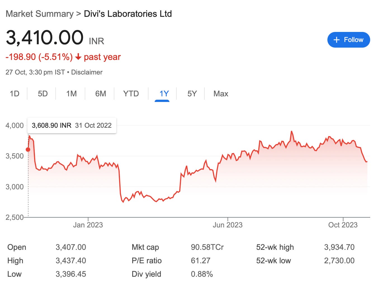Click the 3,000 y-axis label
The width and height of the screenshot is (378, 284).
point(15,187)
